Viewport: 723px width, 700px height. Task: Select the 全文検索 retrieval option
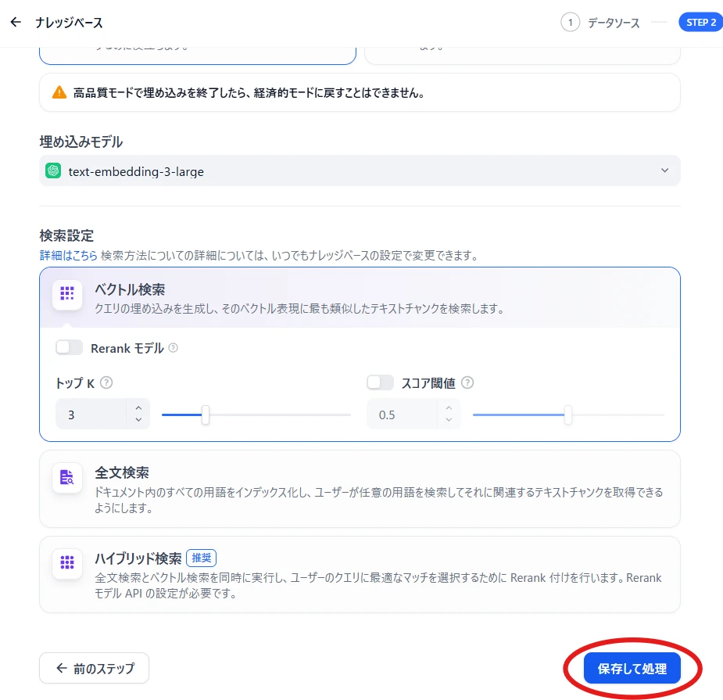[360, 488]
